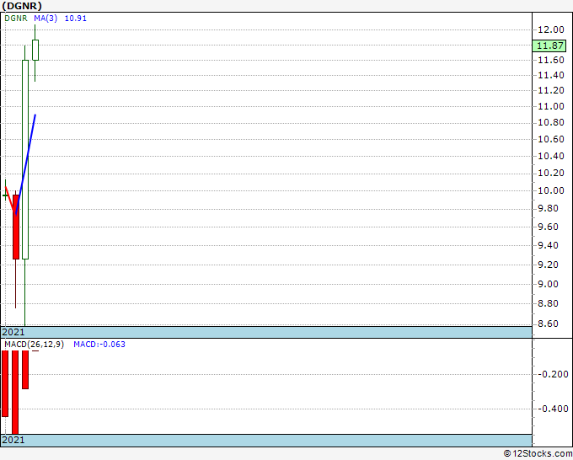Click the 11.87 current price tag
Viewport: 573px width, 460px height.
click(x=550, y=45)
